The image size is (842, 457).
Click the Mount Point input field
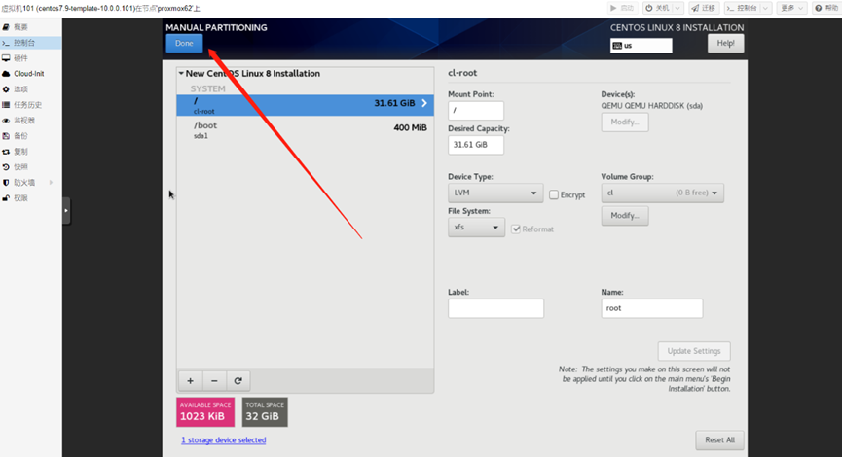(x=476, y=111)
